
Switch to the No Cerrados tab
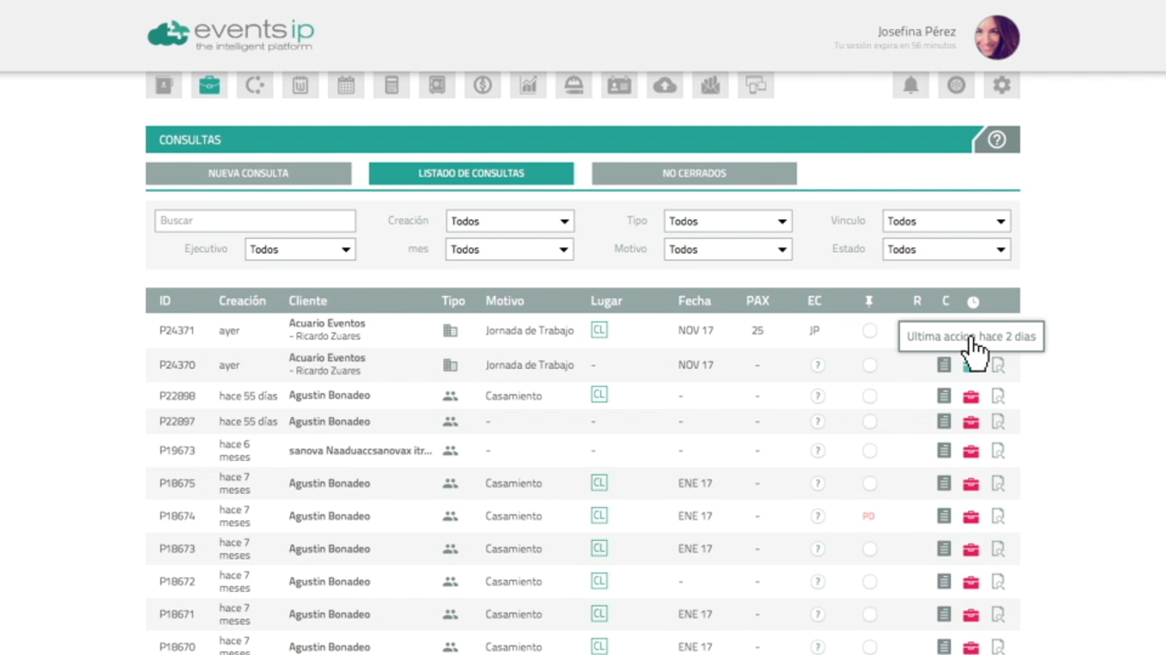click(x=694, y=173)
